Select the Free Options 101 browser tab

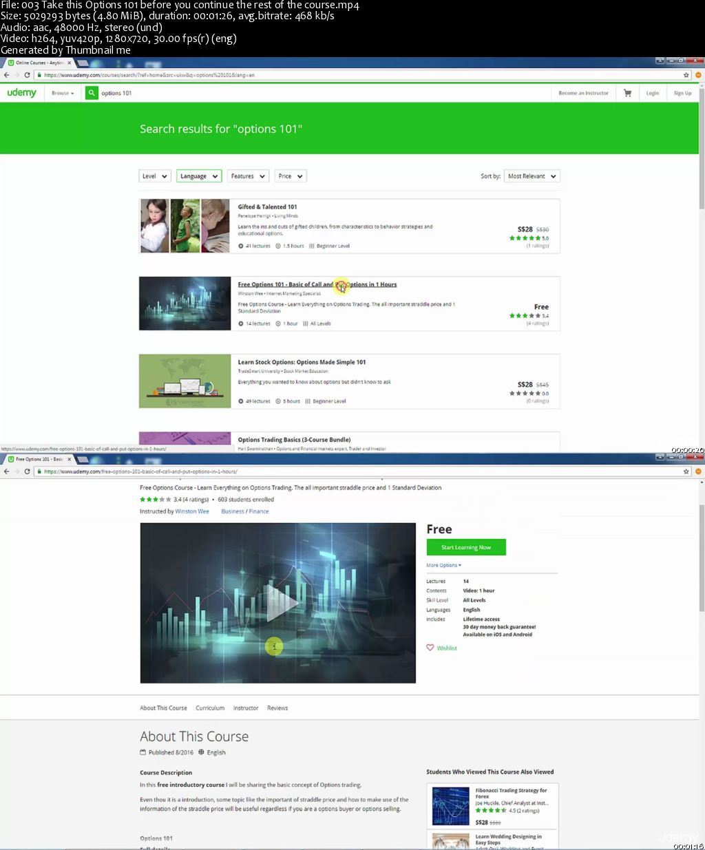click(x=38, y=459)
